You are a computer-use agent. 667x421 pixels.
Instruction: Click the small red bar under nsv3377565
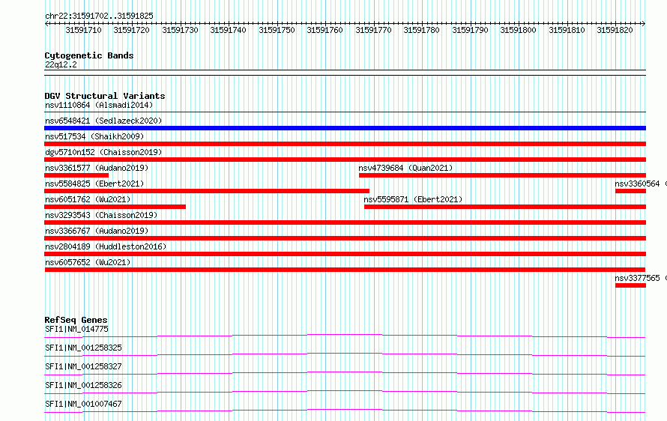coord(630,285)
